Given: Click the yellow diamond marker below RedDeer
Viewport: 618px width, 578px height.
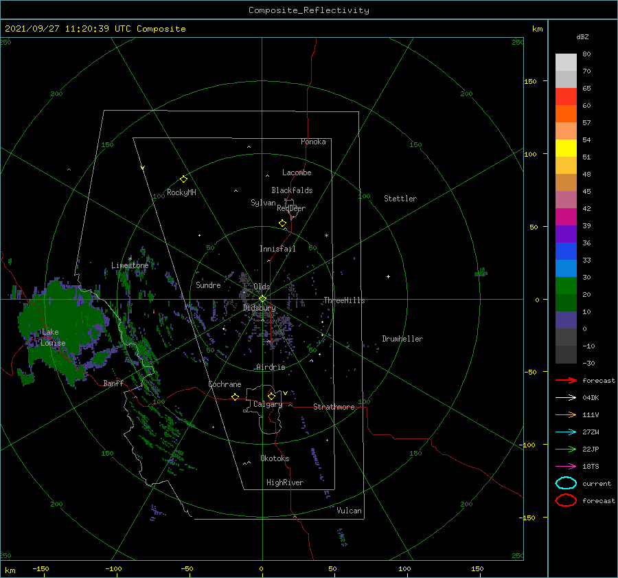Looking at the screenshot, I should 283,223.
